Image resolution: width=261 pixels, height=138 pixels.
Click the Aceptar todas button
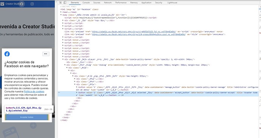26,117
